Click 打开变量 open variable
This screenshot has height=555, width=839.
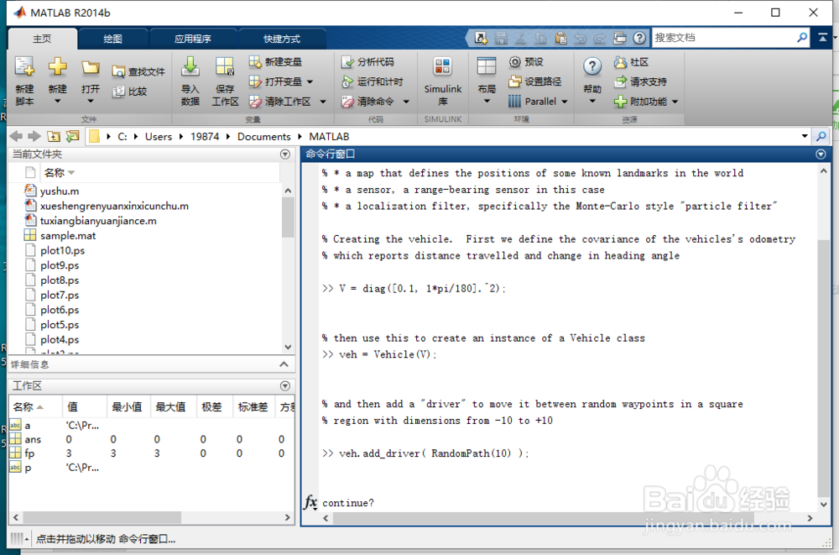tap(276, 81)
